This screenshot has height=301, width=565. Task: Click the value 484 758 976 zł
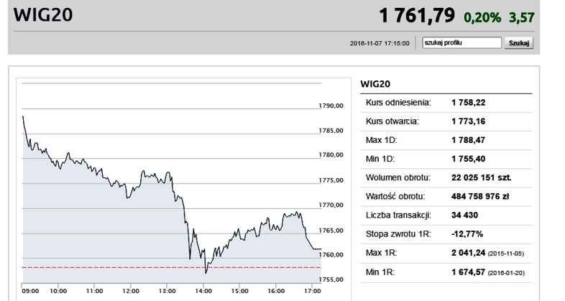[x=480, y=196]
